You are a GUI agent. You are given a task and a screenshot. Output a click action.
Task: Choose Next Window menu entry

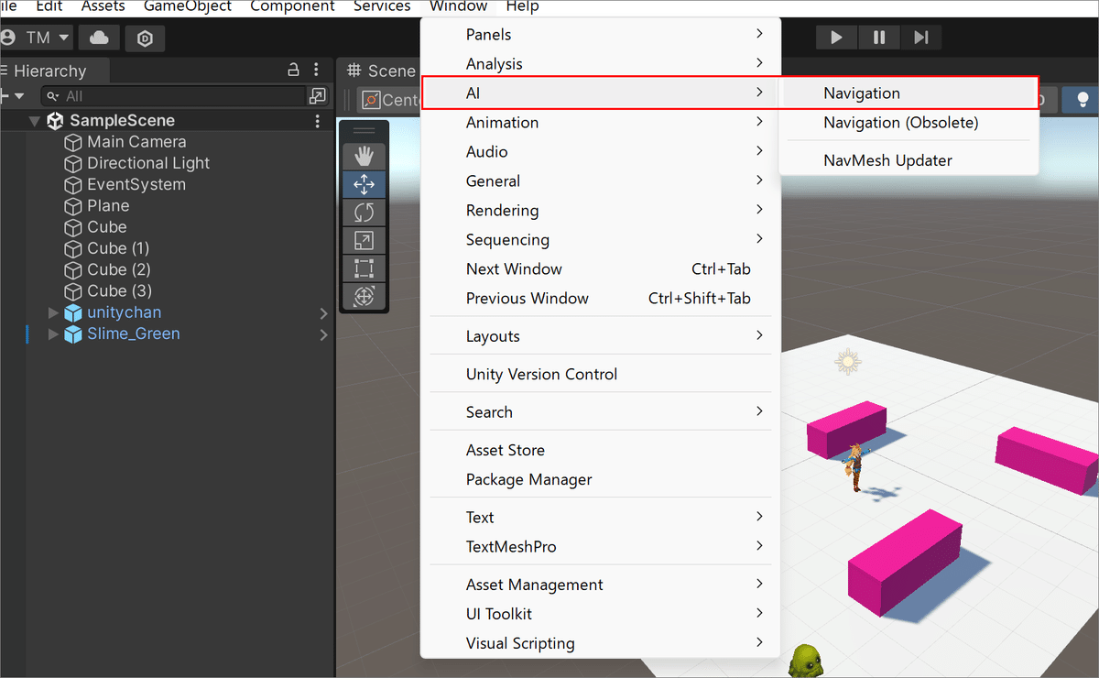(x=600, y=269)
